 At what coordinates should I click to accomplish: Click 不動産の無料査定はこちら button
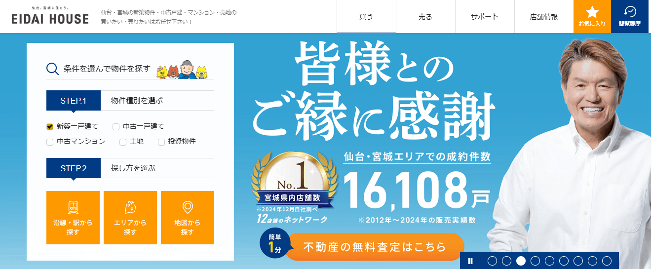pyautogui.click(x=375, y=247)
